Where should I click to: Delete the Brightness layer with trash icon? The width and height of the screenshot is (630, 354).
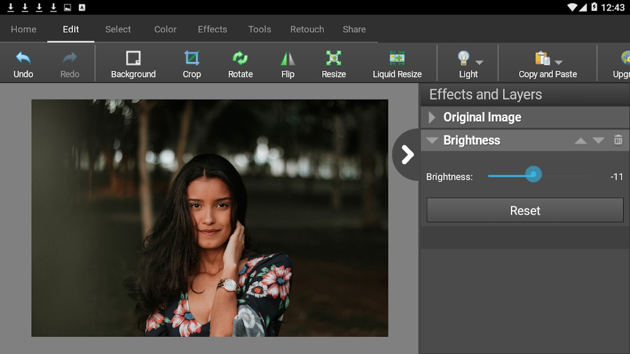(x=618, y=140)
